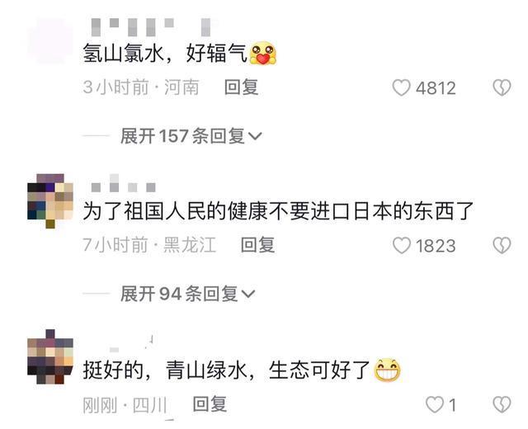Open the Sichuan commenter's avatar
Viewport: 528px width, 429px height.
(50, 357)
